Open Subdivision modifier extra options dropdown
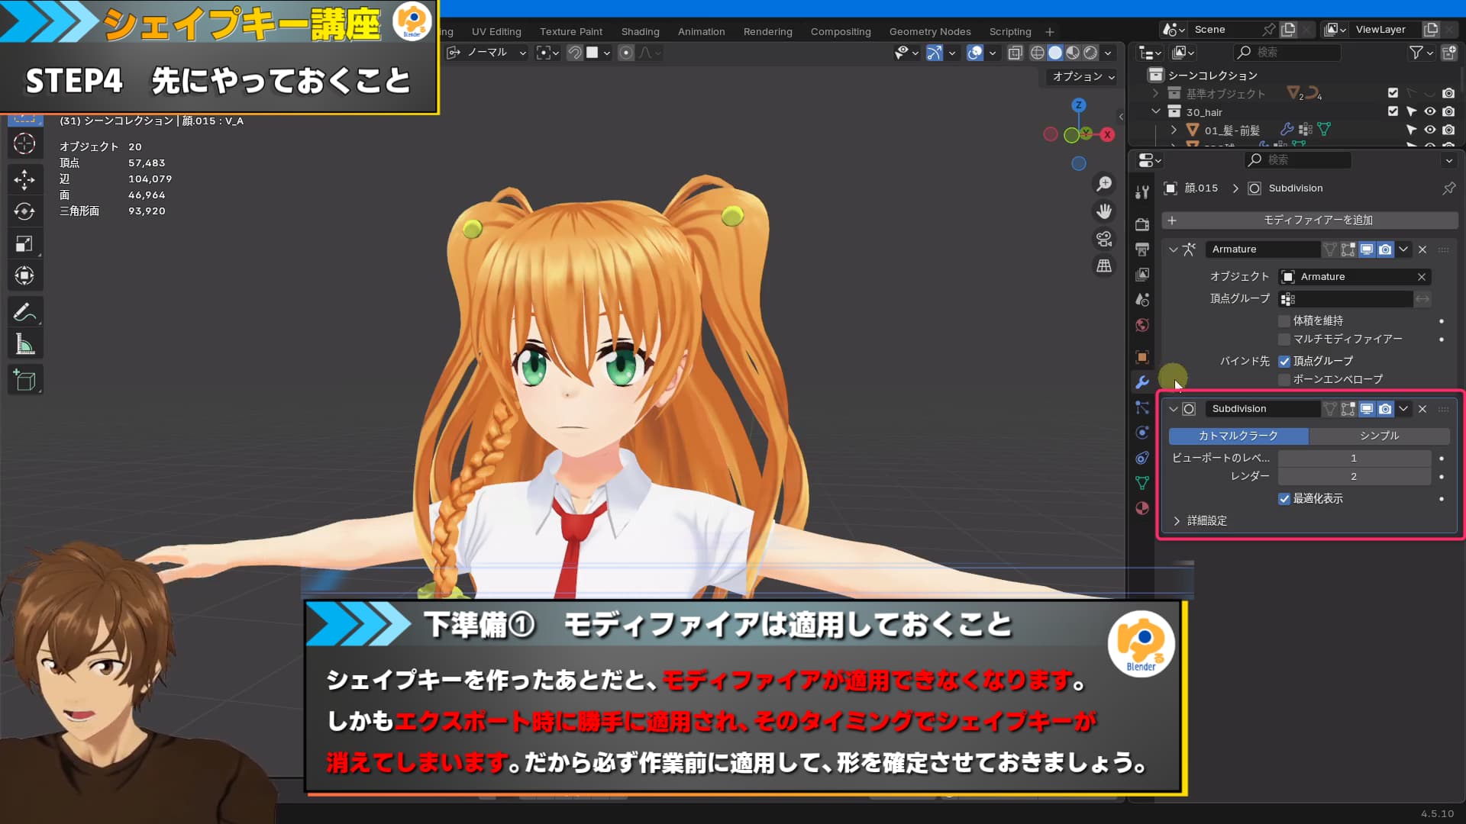Image resolution: width=1466 pixels, height=824 pixels. pos(1403,409)
